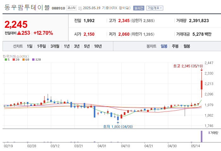The image size is (221, 151).
Task: Click the 선차트 section label
Action: pyautogui.click(x=18, y=46)
